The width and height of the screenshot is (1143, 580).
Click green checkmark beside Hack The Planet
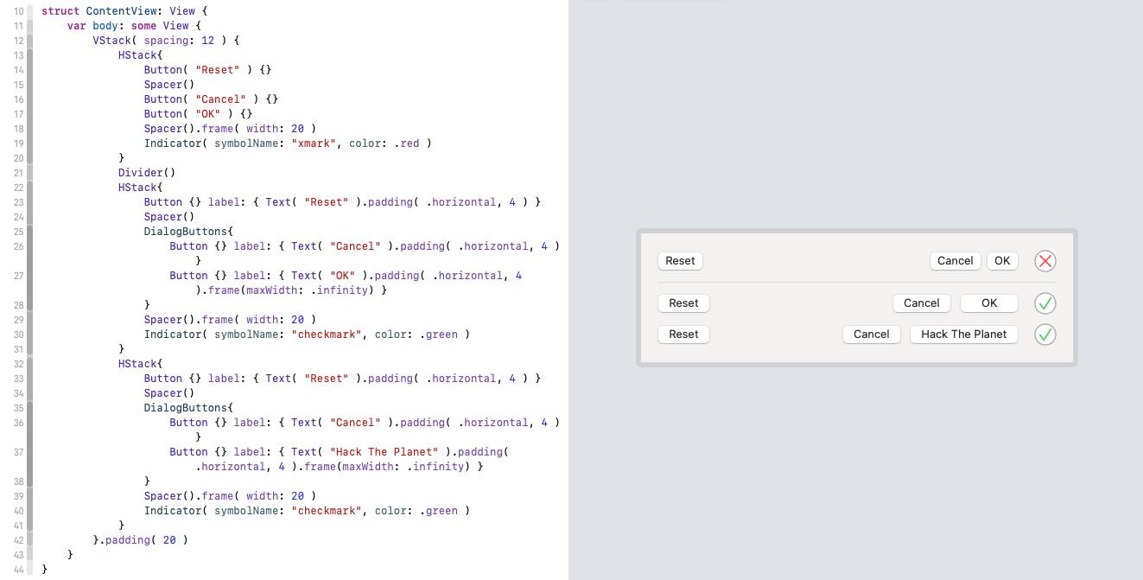point(1045,335)
